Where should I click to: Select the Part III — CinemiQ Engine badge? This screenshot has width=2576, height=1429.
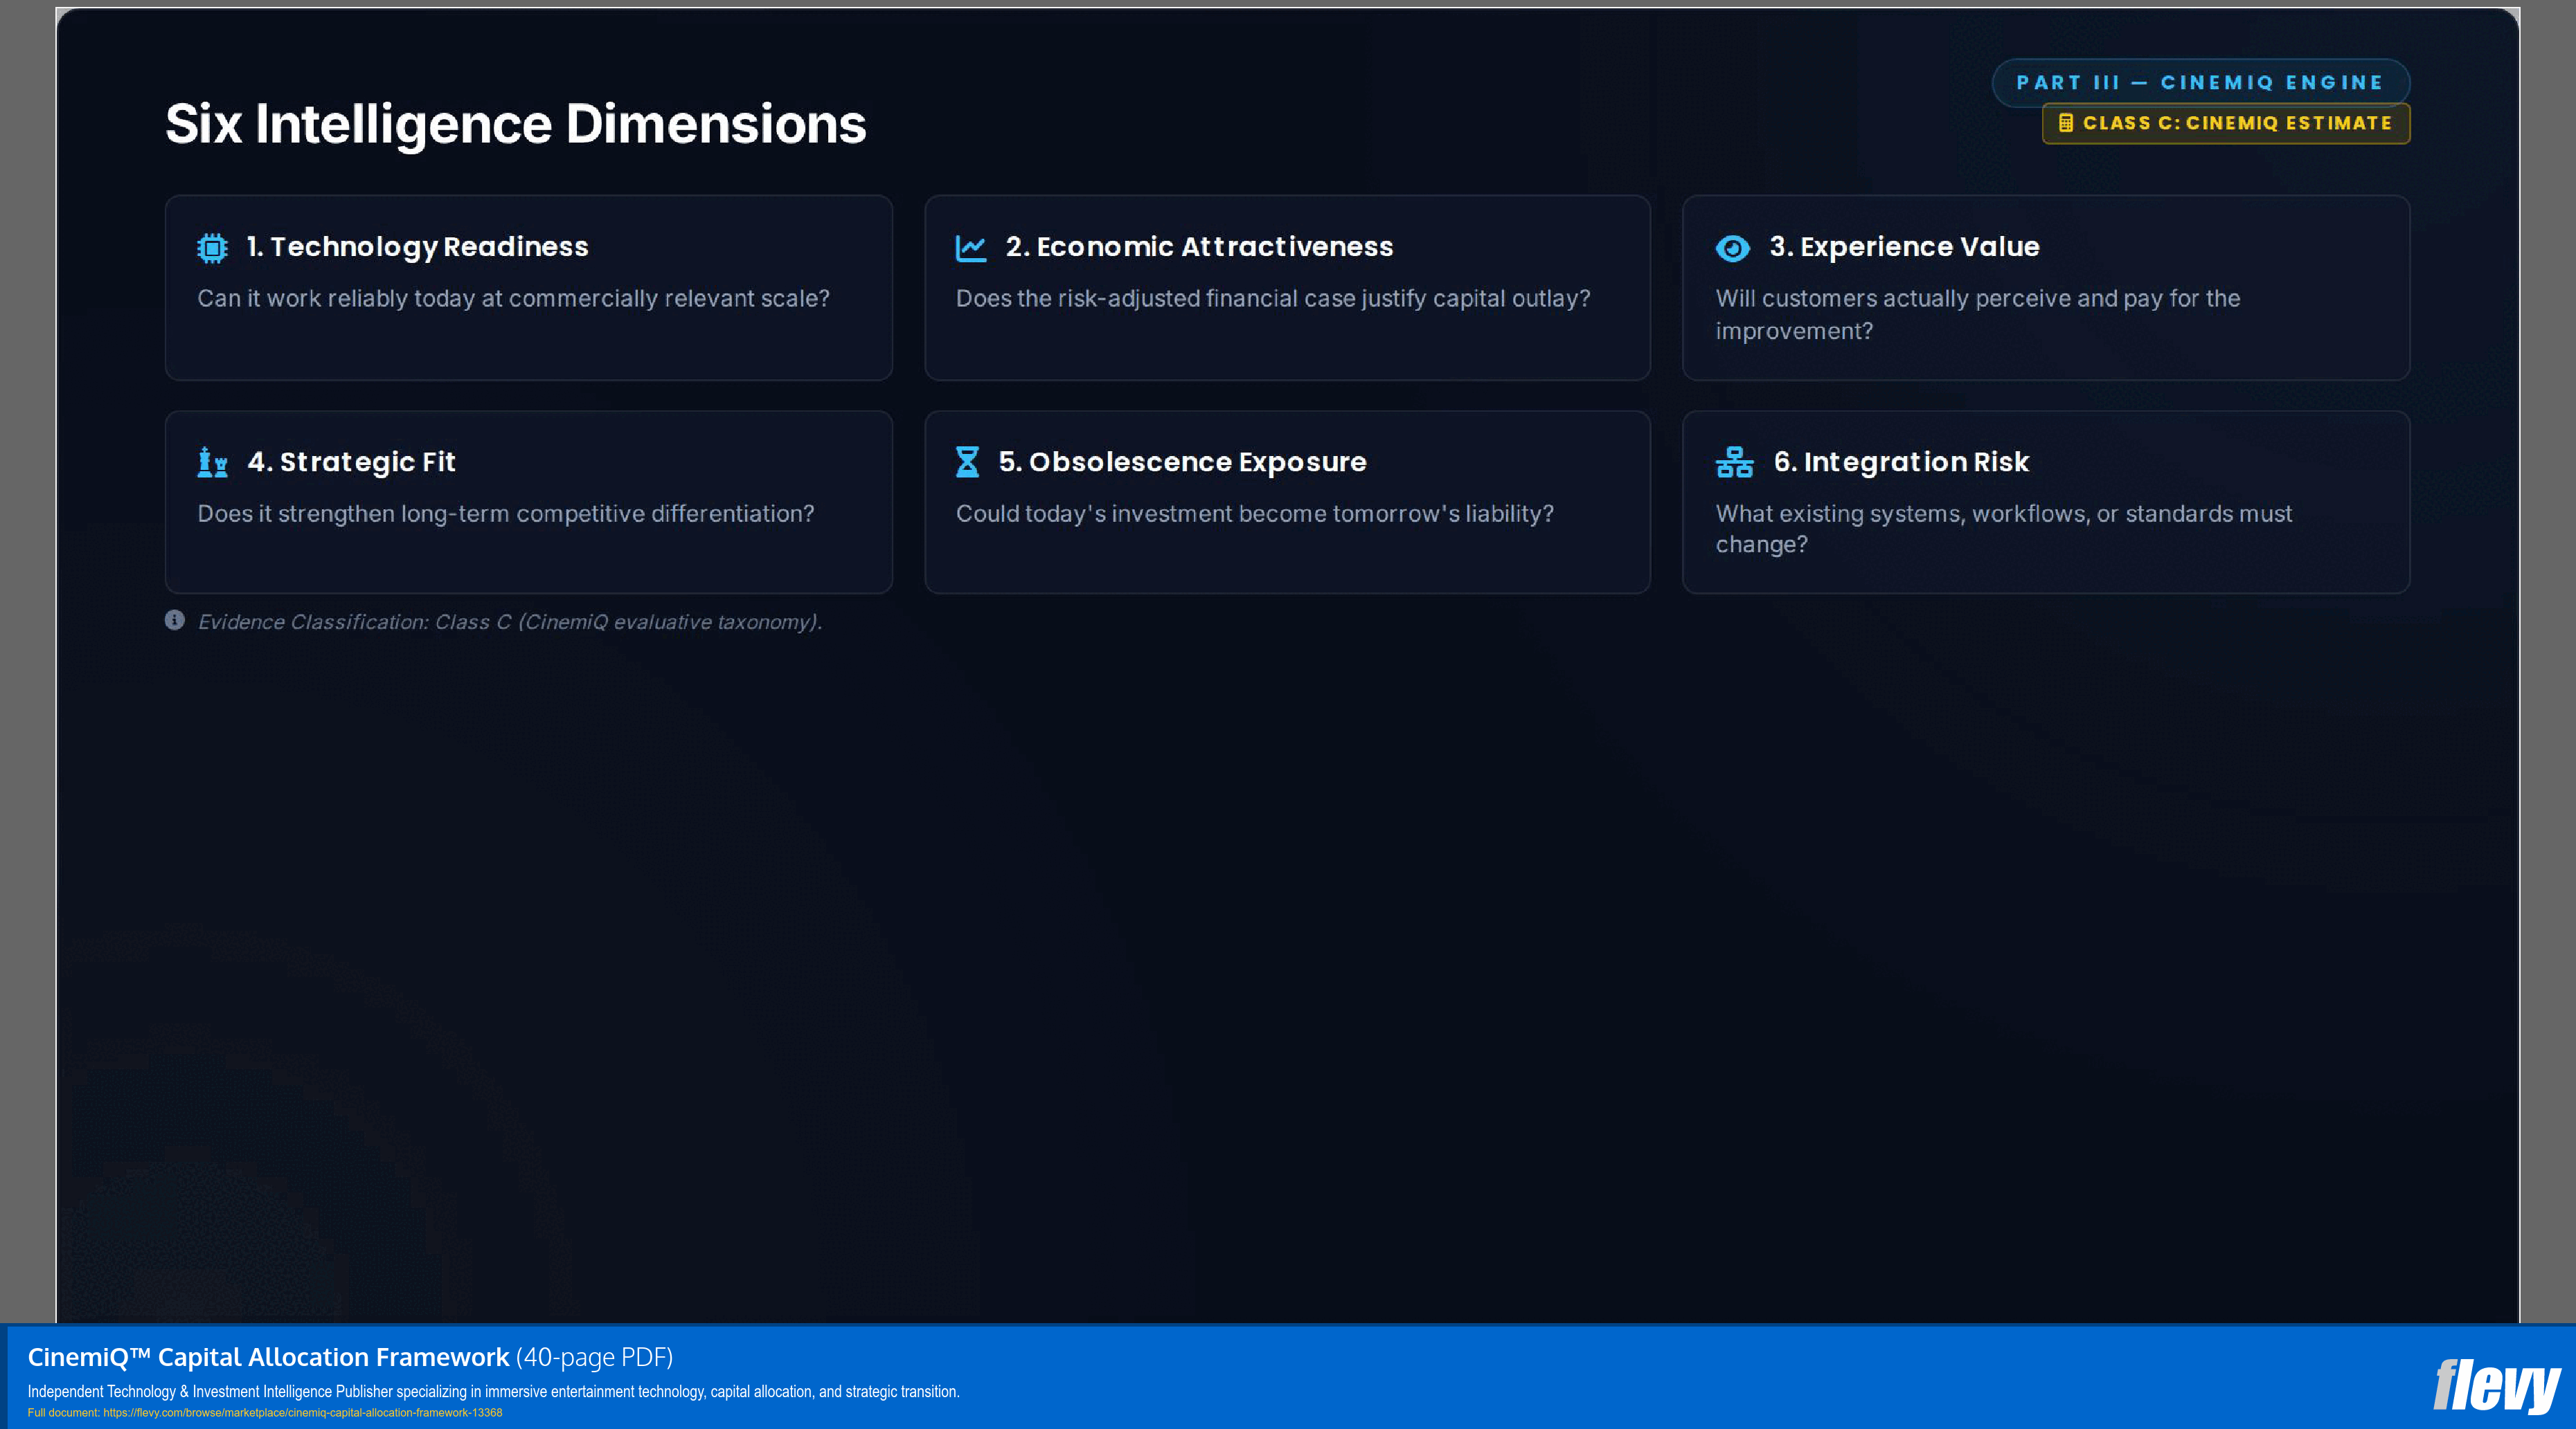click(x=2200, y=83)
